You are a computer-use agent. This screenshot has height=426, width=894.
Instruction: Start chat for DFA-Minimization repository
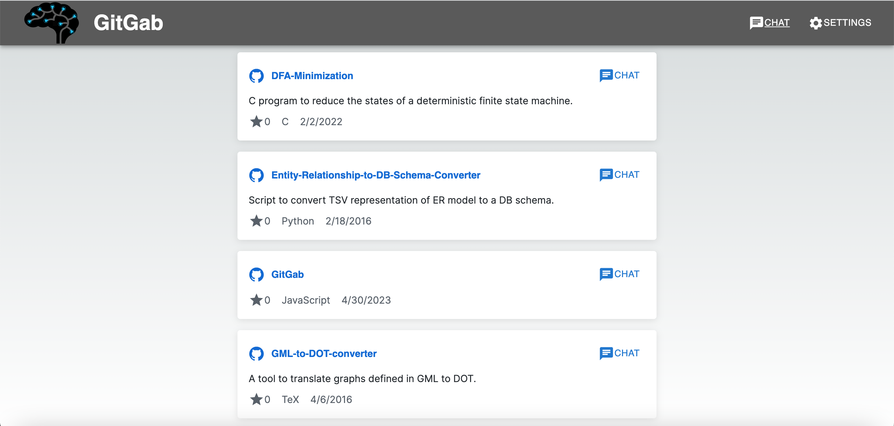coord(620,75)
